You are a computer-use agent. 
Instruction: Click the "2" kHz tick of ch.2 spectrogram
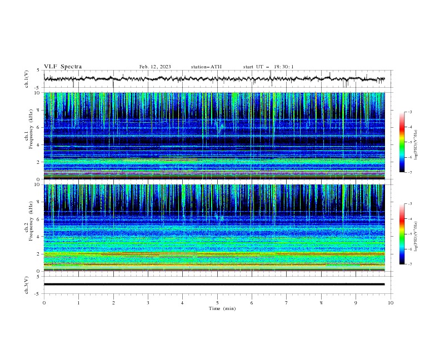click(39, 254)
